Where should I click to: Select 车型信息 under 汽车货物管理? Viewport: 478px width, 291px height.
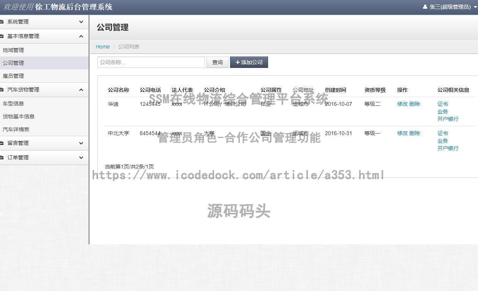pos(13,103)
